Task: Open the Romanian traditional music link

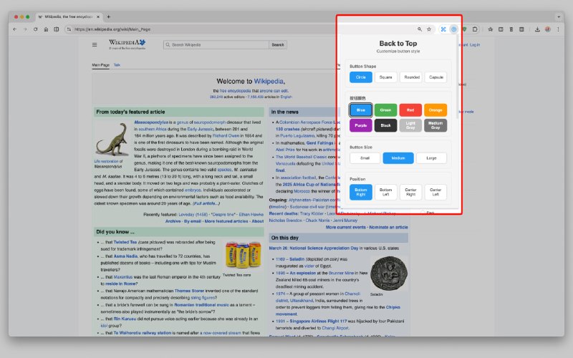Action: (x=201, y=305)
